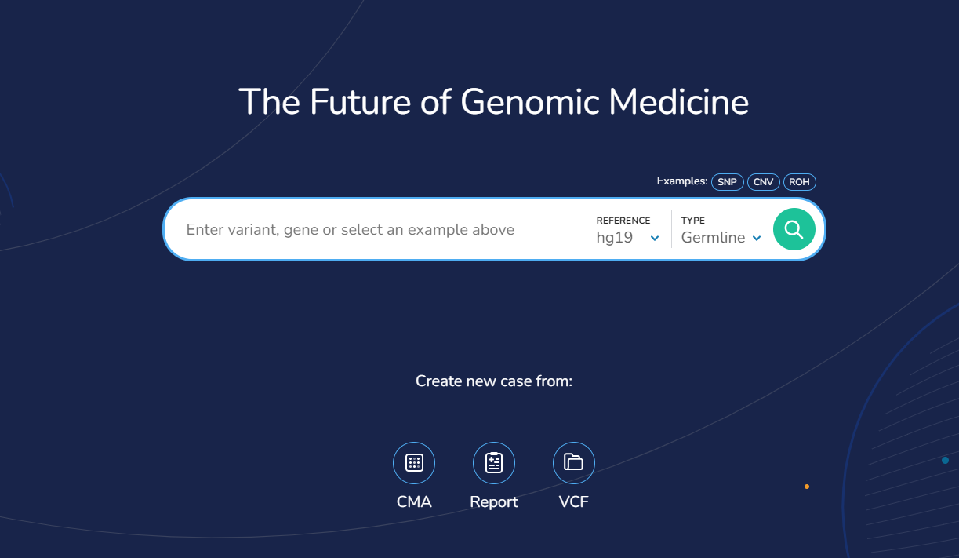The image size is (959, 558).
Task: Click "The Future of Genomic Medicine" heading
Action: [493, 102]
